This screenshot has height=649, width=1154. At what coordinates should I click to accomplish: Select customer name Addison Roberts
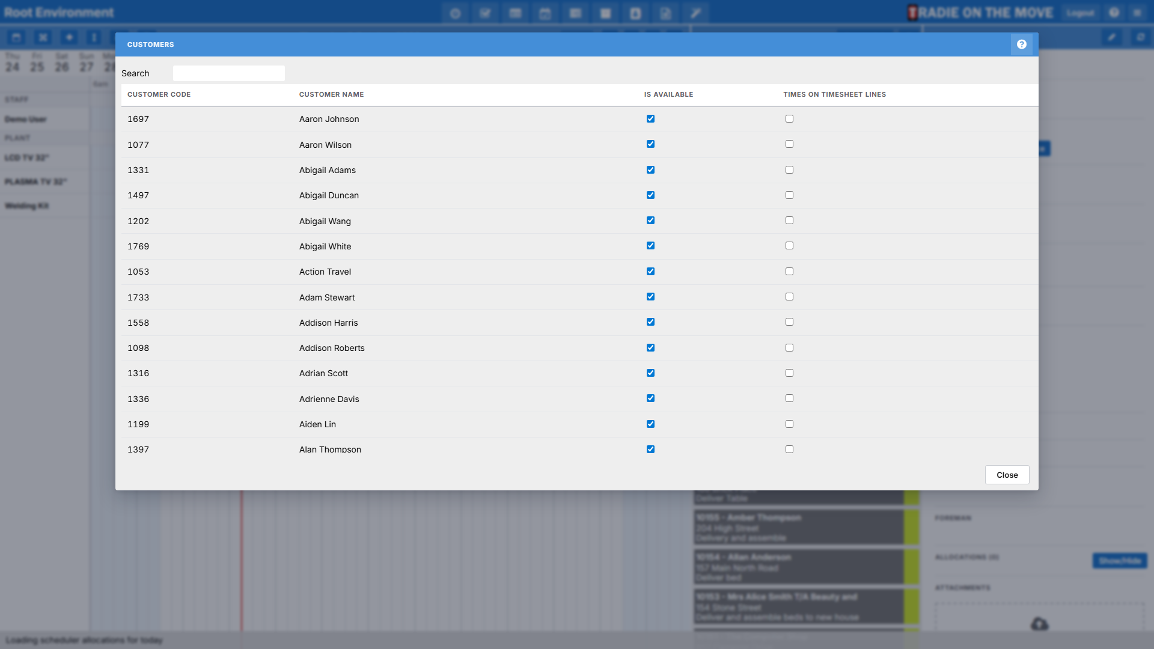[332, 348]
